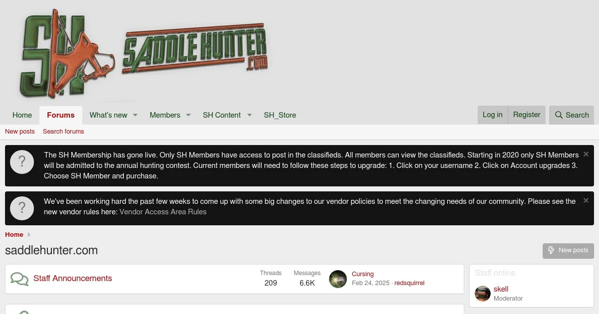Viewport: 599px width, 314px height.
Task: Click the question mark icon beside membership notice
Action: coord(22,162)
